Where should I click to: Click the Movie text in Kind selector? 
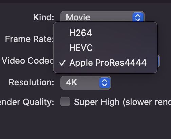point(78,17)
